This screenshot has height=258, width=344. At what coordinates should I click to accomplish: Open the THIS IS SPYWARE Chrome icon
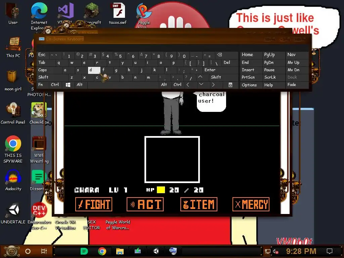coord(13,149)
